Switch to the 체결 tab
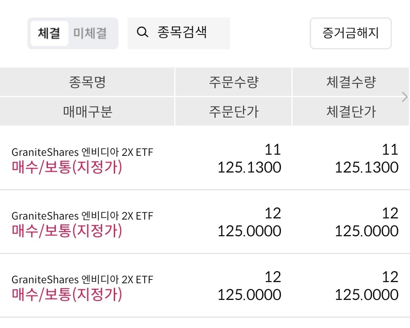Screen dimensions: 410x328 click(49, 33)
